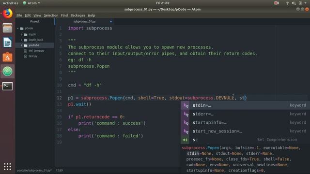
Task: Open the File menu
Action: coord(19,15)
